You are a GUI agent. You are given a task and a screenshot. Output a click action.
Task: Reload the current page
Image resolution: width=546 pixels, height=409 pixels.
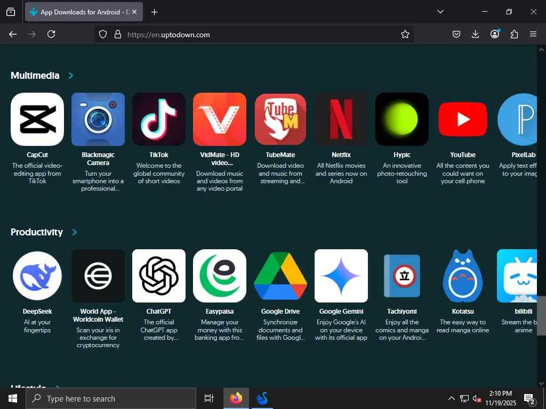coord(51,34)
